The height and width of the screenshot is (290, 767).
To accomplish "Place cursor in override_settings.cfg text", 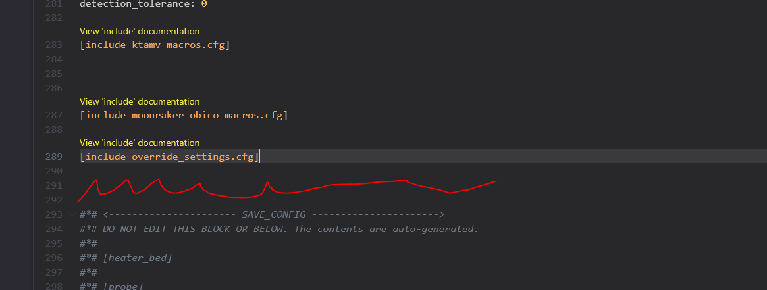I will coord(192,157).
